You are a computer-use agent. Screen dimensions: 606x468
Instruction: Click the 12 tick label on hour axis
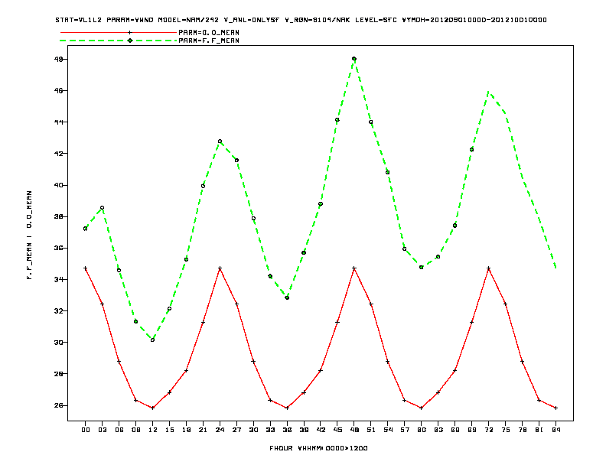pyautogui.click(x=153, y=430)
